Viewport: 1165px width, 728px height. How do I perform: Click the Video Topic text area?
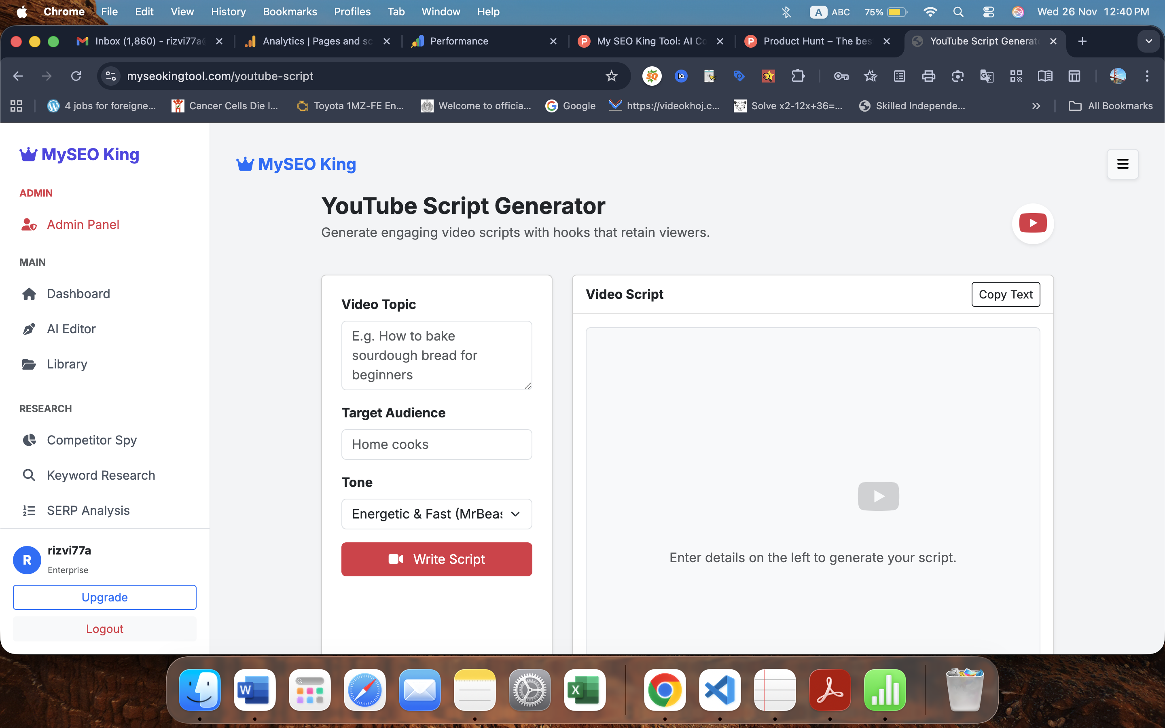click(436, 356)
